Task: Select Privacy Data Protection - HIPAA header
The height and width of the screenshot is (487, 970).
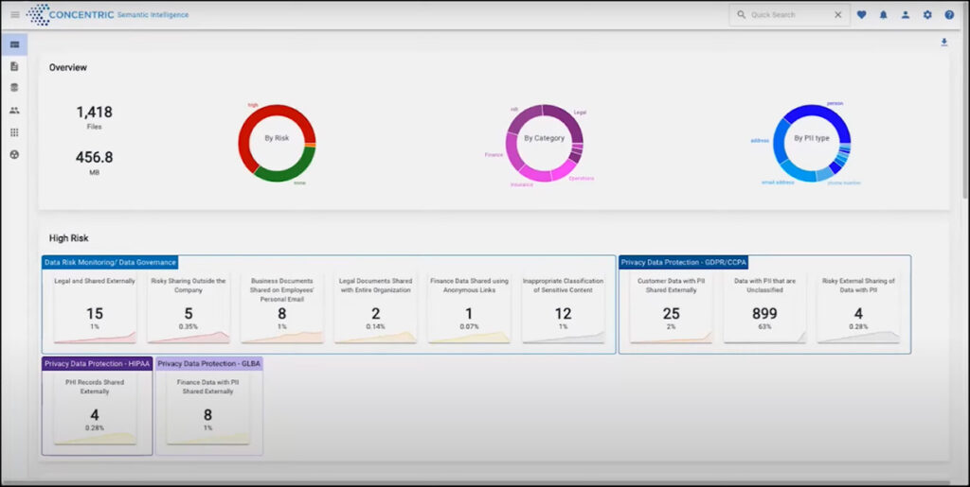Action: point(97,363)
